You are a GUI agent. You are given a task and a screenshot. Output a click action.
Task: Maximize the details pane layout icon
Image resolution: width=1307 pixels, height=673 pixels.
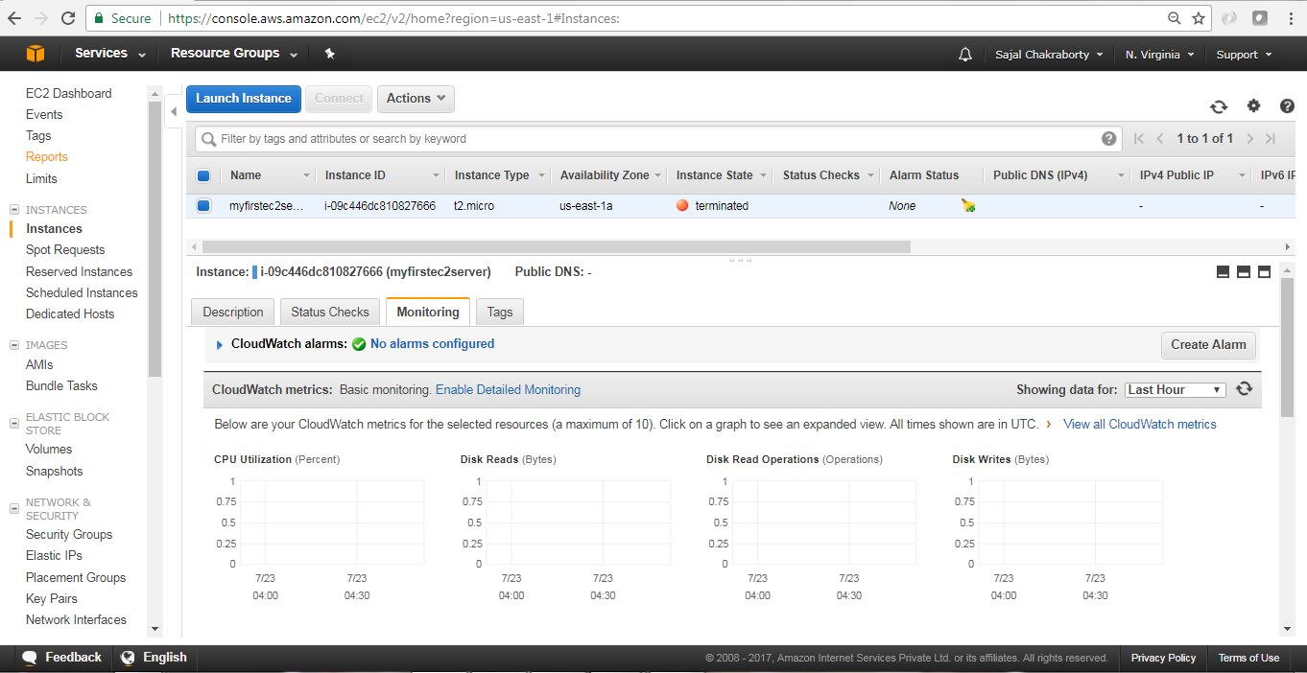click(1264, 272)
